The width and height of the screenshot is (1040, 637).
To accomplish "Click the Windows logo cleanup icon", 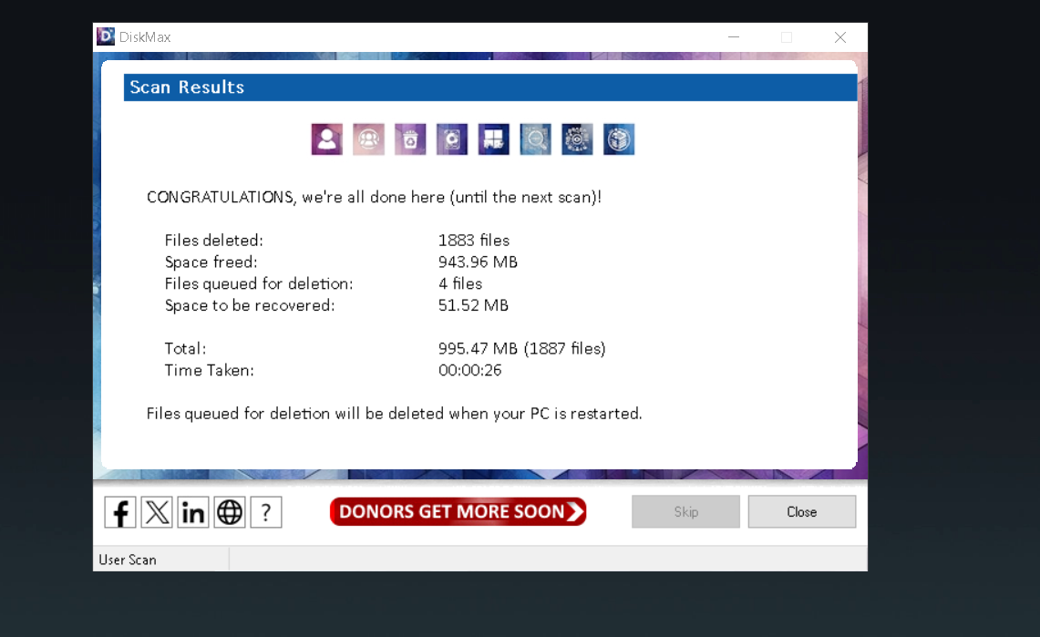I will [x=493, y=139].
